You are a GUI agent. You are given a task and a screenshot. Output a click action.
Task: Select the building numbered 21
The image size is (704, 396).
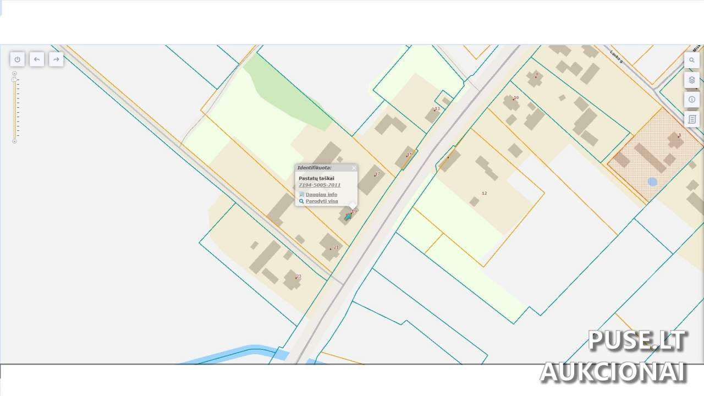(330, 246)
